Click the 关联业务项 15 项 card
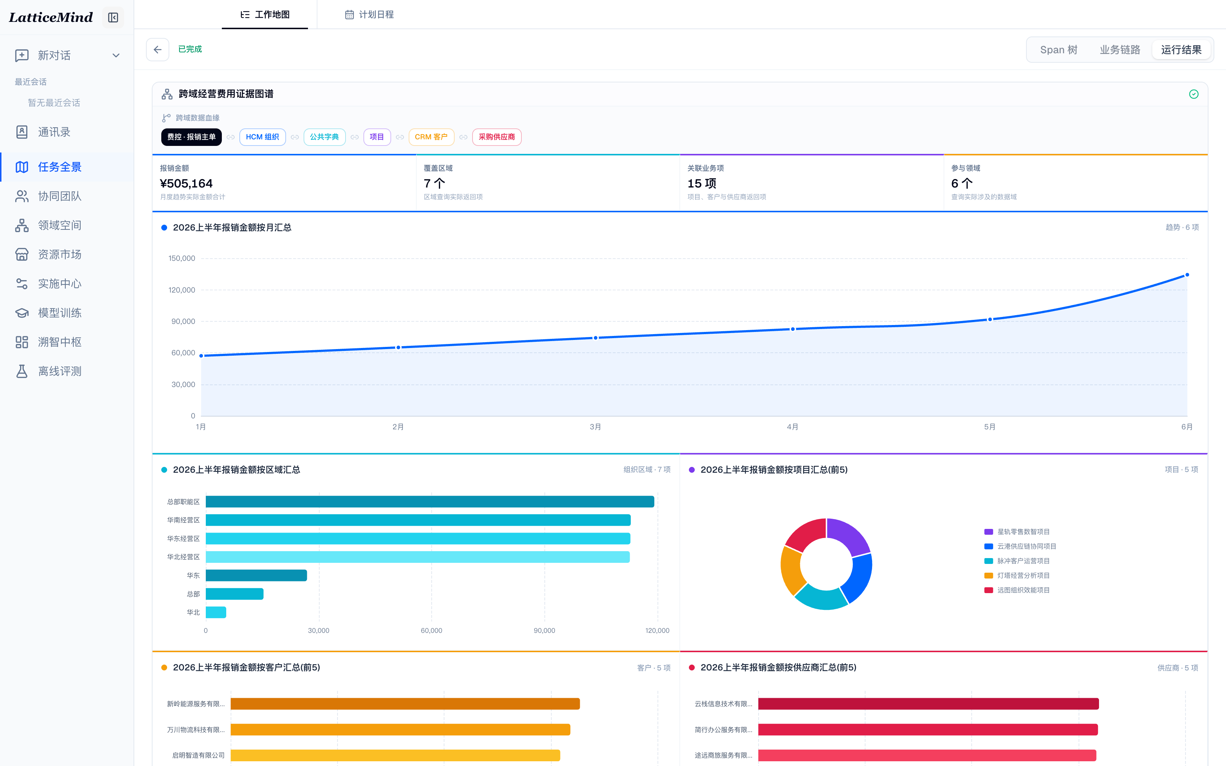Image resolution: width=1226 pixels, height=766 pixels. (811, 183)
